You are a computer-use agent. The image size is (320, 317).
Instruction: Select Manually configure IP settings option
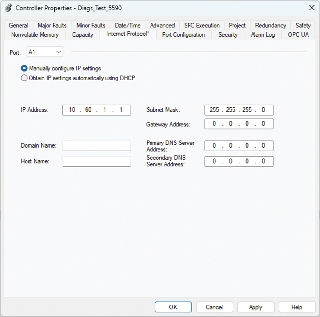(x=24, y=68)
